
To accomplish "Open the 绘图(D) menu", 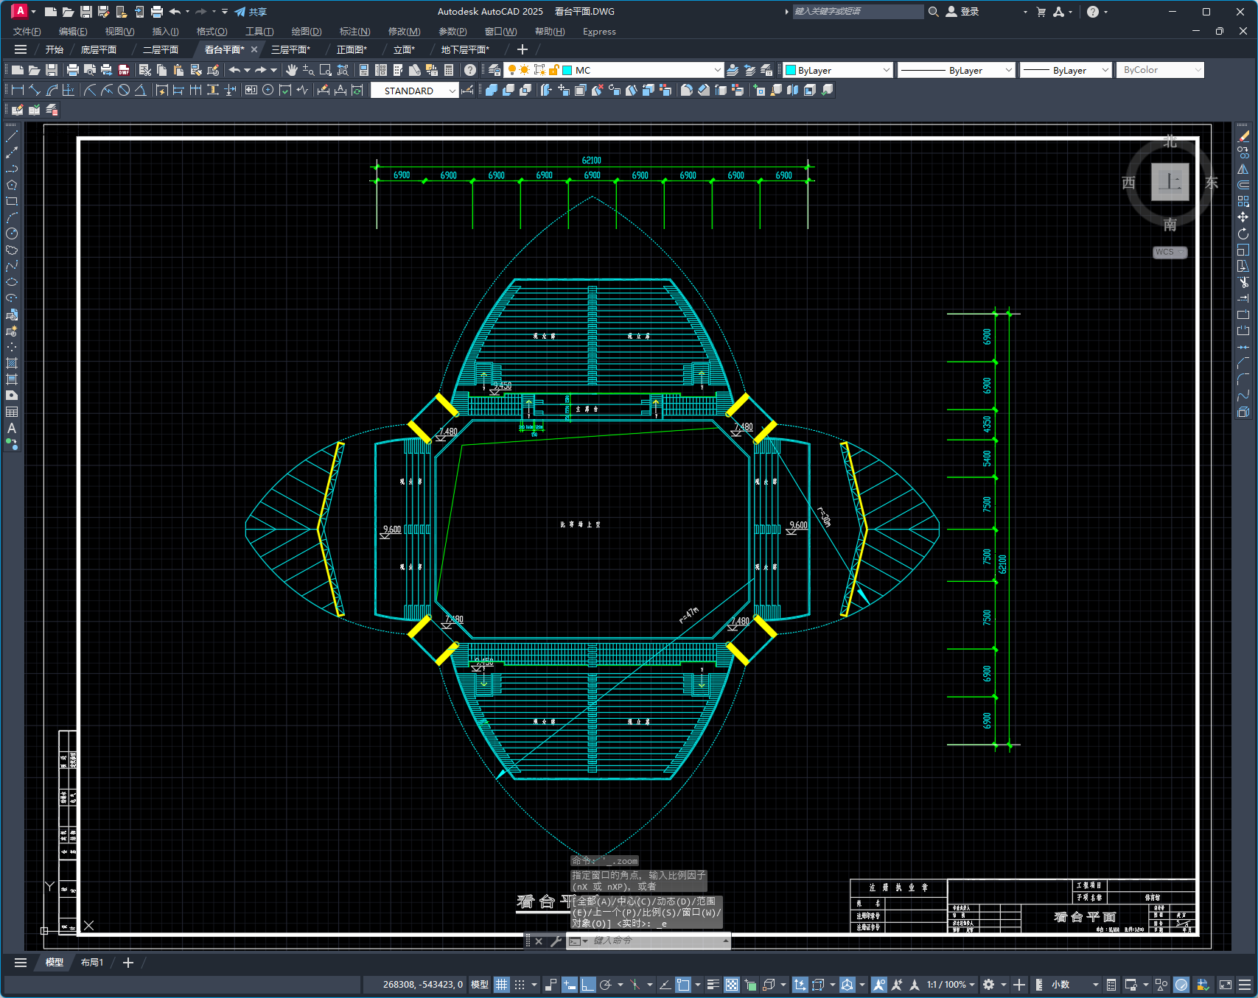I will point(307,32).
